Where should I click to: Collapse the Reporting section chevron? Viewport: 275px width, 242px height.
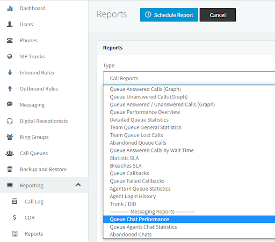(78, 185)
